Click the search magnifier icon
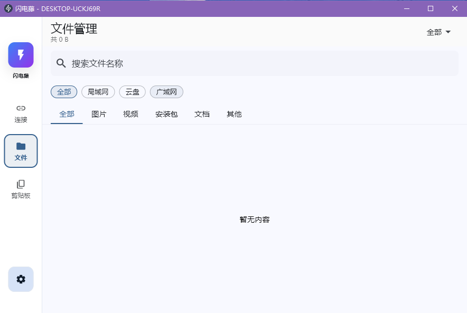Viewport: 467px width, 313px height. pos(61,63)
